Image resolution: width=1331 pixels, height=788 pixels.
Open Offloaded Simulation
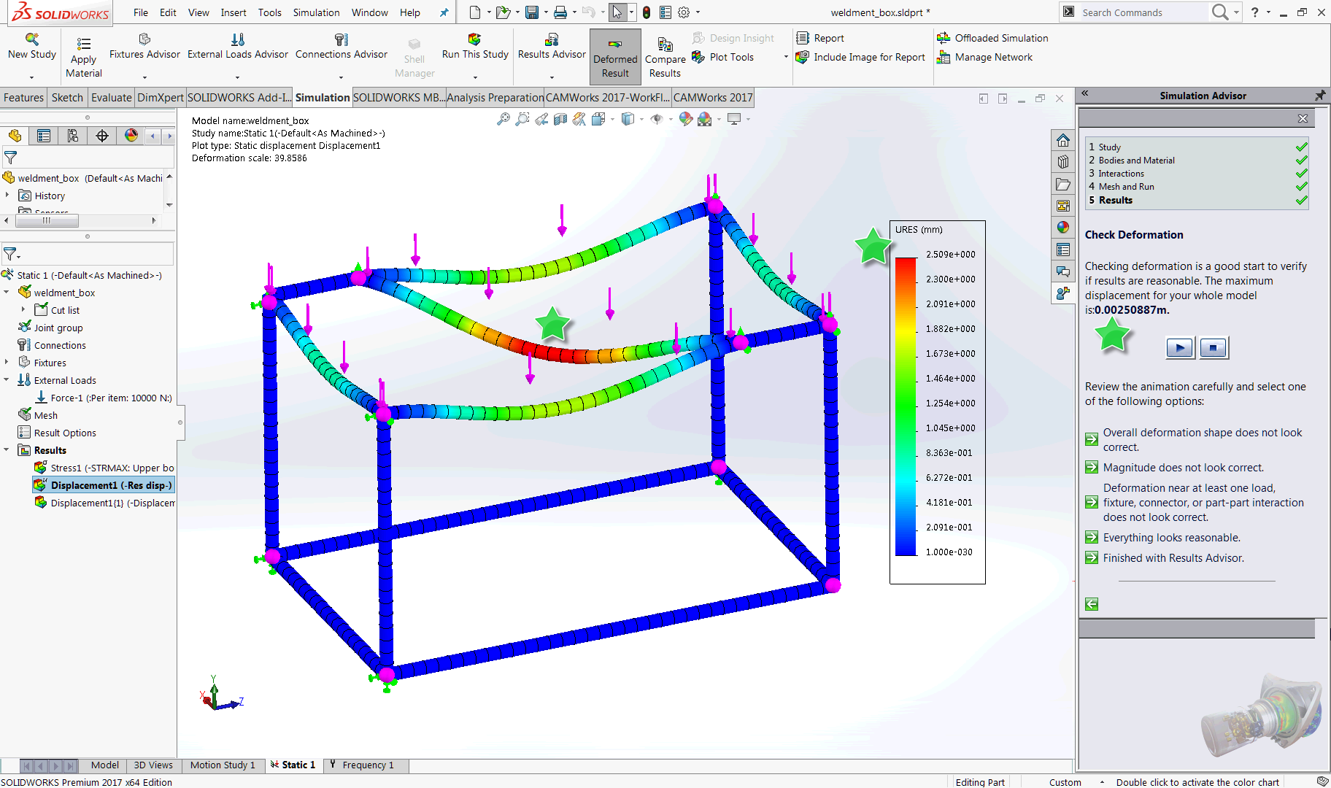tap(992, 38)
